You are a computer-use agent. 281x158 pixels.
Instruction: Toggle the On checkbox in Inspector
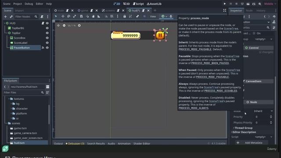tap(254, 33)
